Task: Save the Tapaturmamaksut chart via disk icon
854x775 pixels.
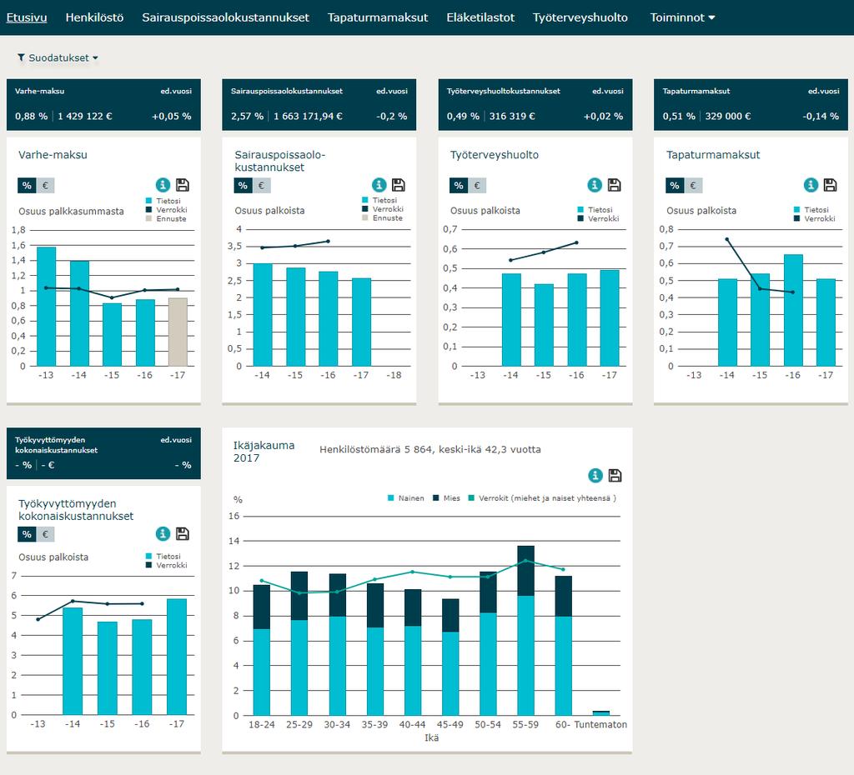Action: tap(830, 185)
